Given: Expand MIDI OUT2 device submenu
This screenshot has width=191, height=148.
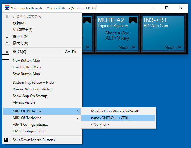Looking at the screenshot, I should [42, 118].
